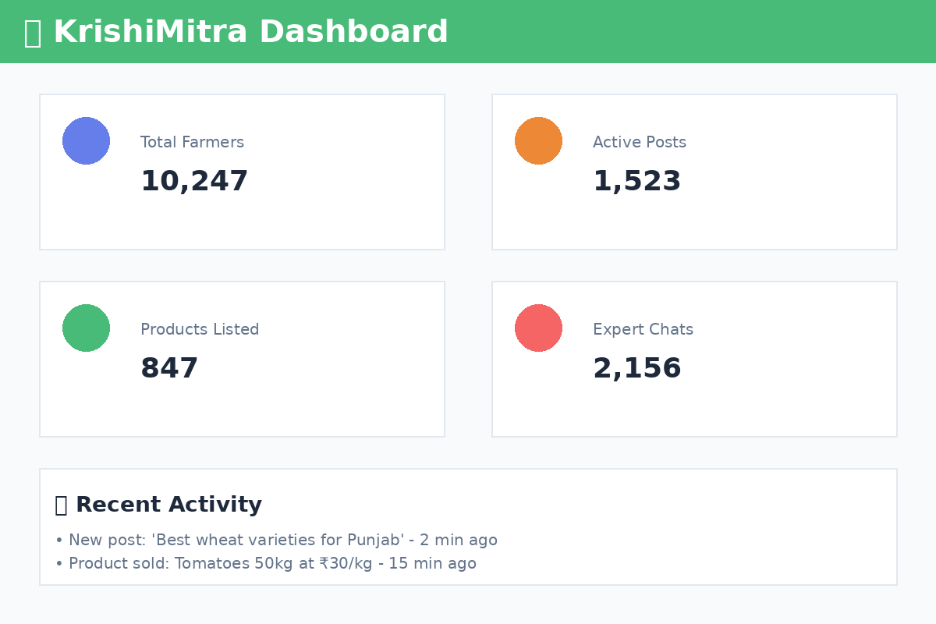Click the green Products Listed circle icon
The width and height of the screenshot is (936, 624).
tap(86, 328)
